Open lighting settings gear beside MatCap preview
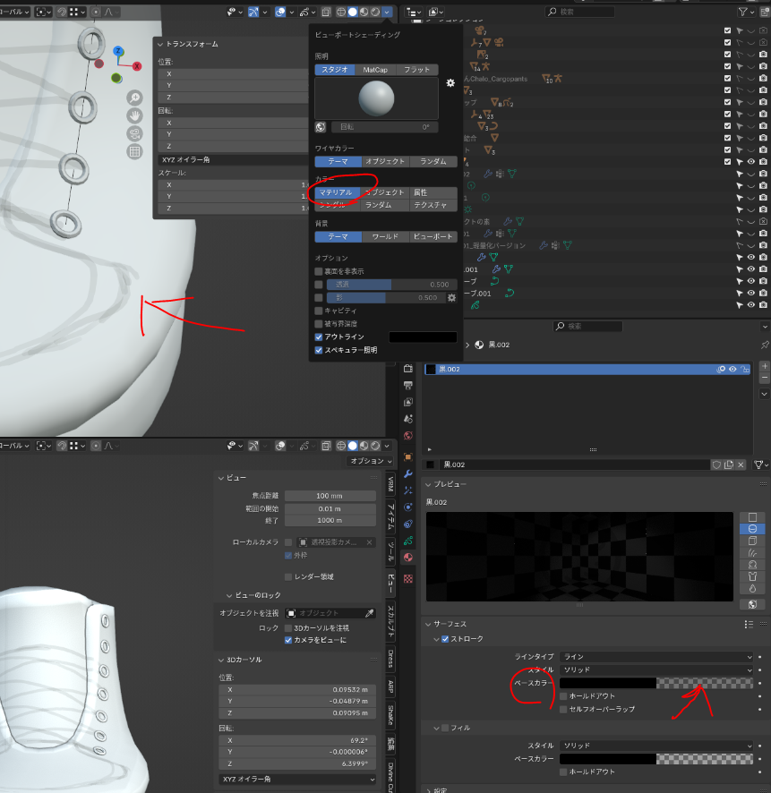This screenshot has height=793, width=771. 450,83
